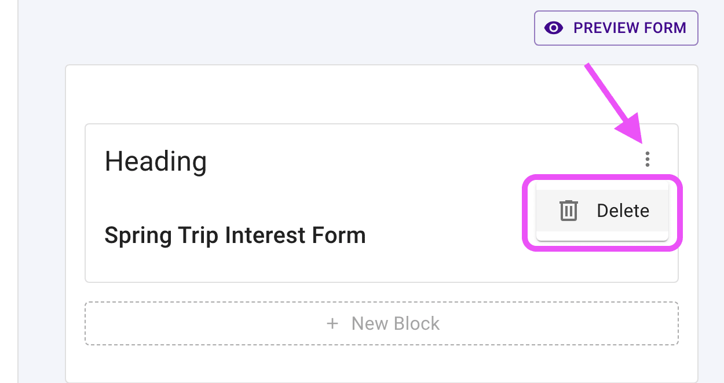The image size is (724, 383).
Task: Click the 'PREVIEW FORM' text label
Action: (x=630, y=28)
